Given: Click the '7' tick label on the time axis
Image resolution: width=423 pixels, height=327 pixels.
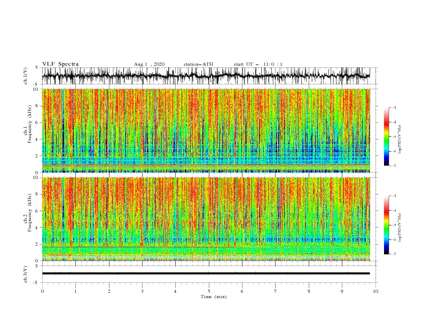Looking at the screenshot, I should pos(276,291).
